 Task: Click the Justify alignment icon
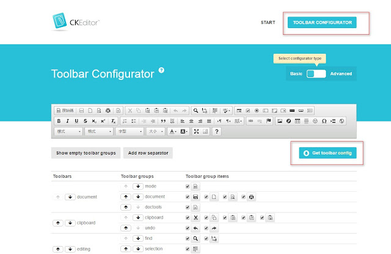(x=209, y=121)
